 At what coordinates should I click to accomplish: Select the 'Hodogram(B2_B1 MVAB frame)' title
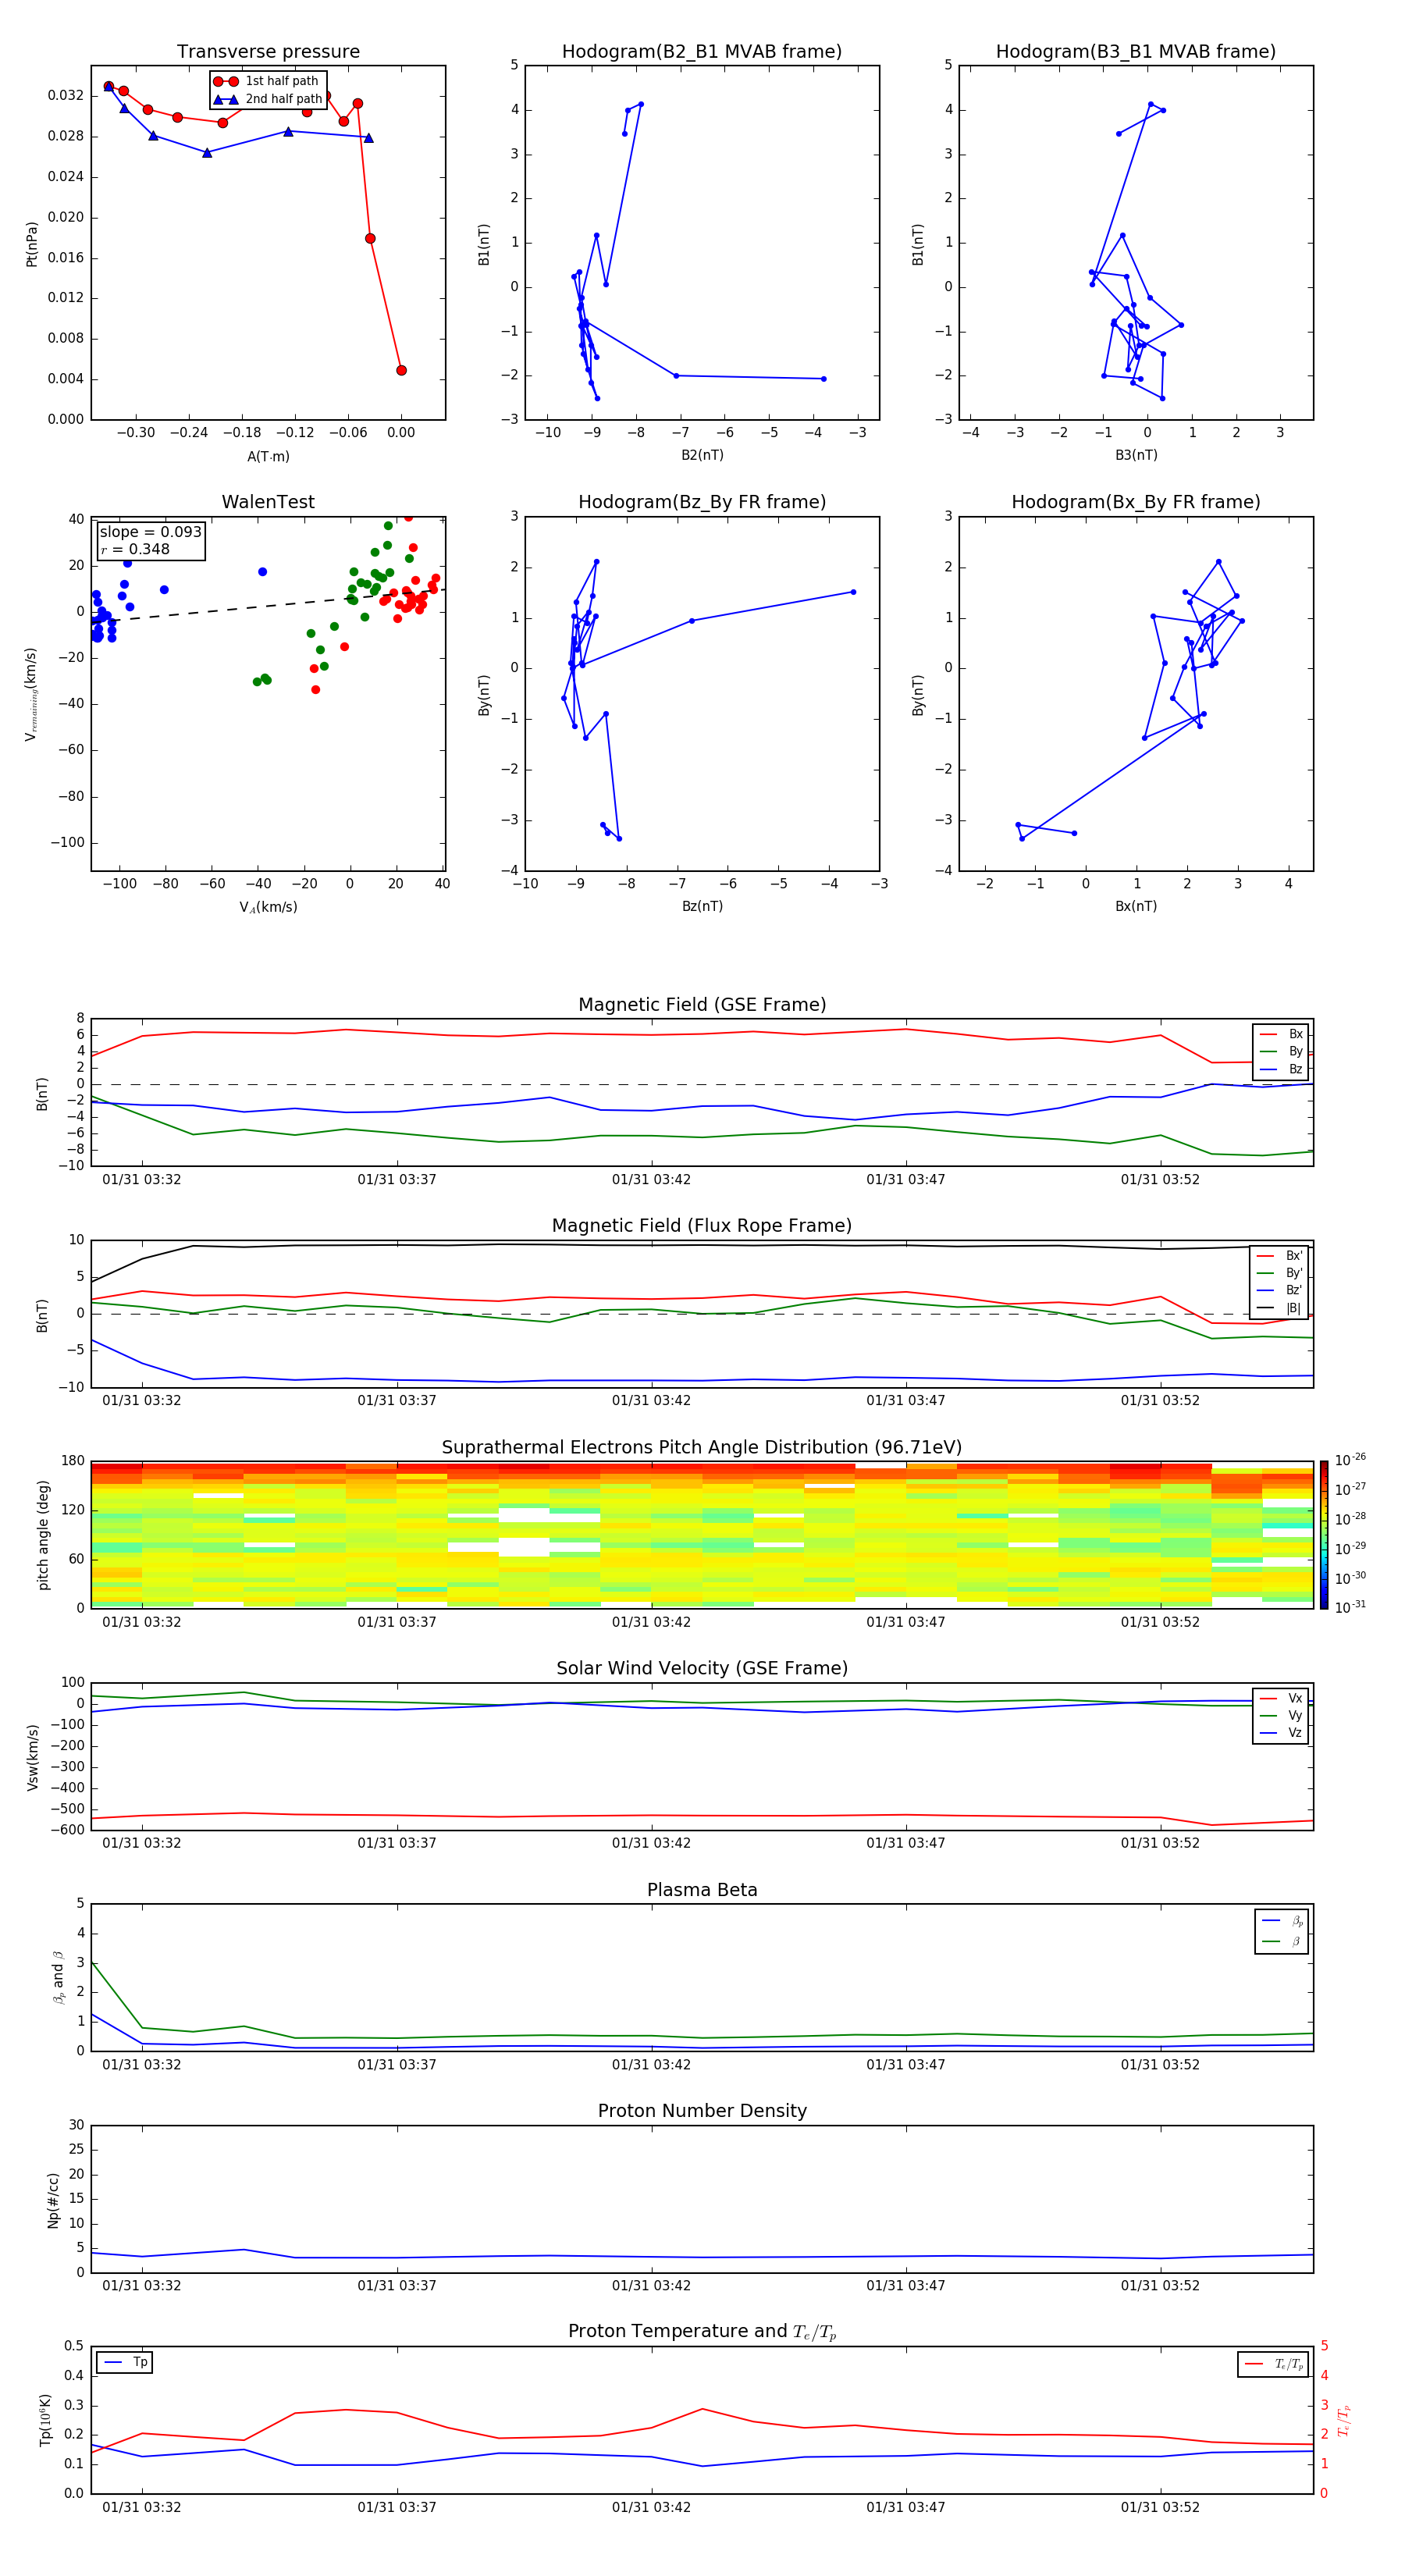(702, 52)
